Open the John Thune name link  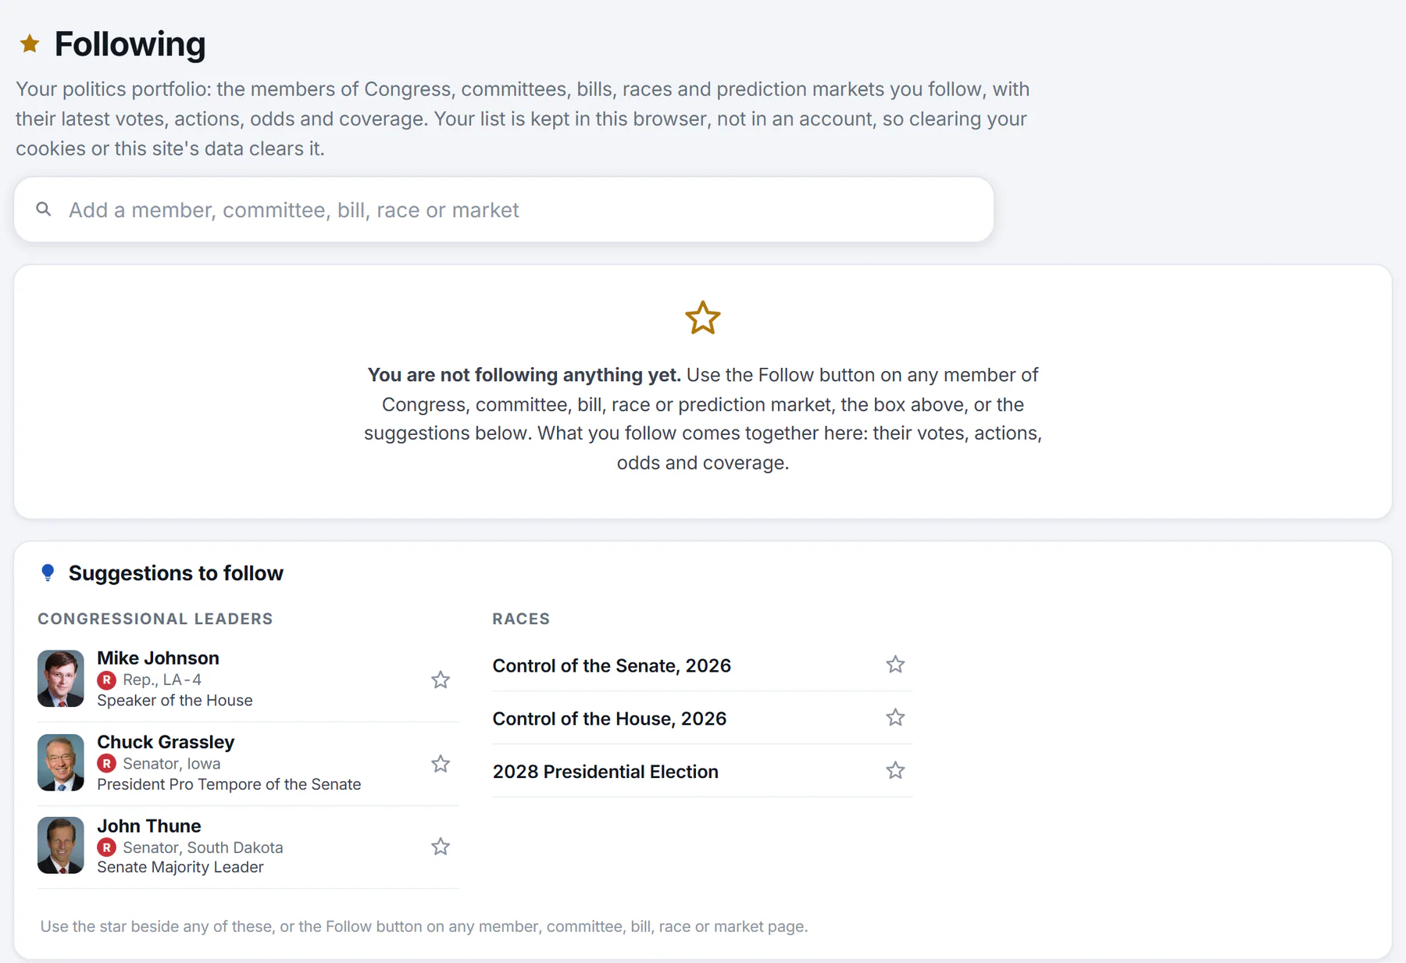[149, 826]
